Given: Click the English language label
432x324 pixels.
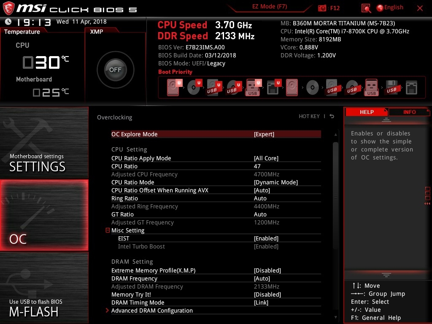Looking at the screenshot, I should pyautogui.click(x=394, y=8).
